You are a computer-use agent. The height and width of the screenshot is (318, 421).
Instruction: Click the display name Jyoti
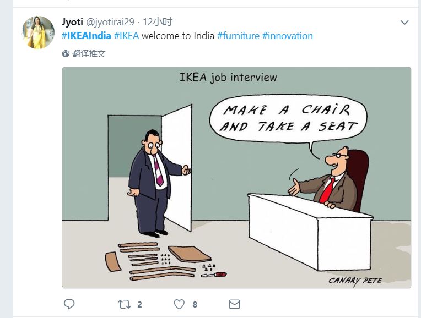click(72, 21)
